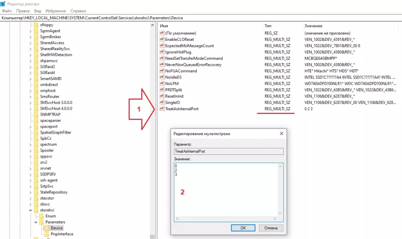Viewport: 402px width, 239px height.
Task: Collapse the storahci tree node
Action: [30, 210]
